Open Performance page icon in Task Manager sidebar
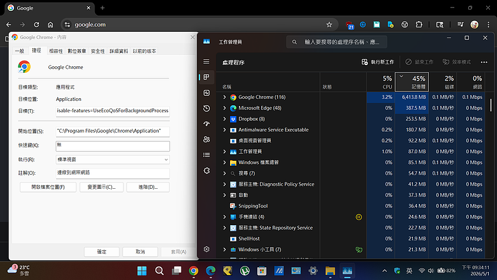 pos(206,92)
